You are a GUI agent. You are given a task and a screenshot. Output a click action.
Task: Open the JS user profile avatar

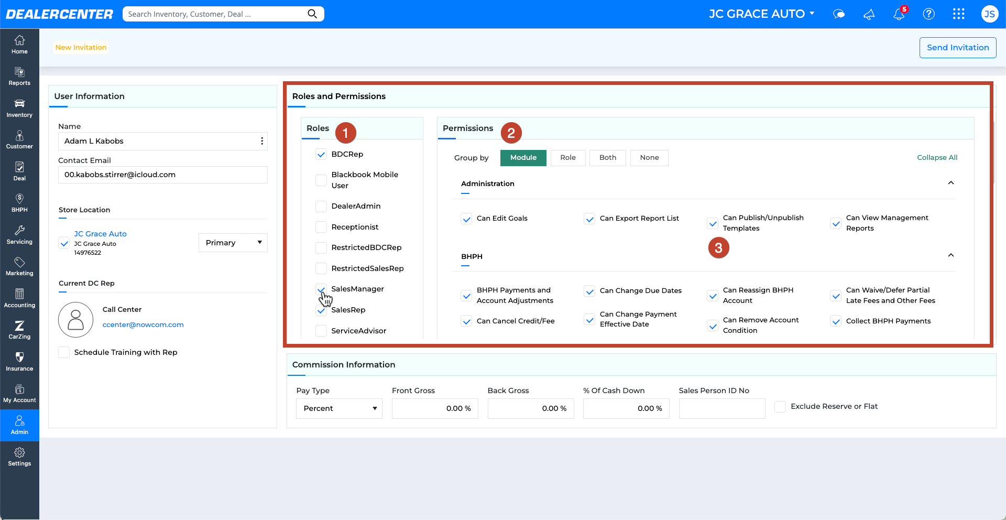989,14
